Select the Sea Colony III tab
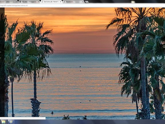 click(x=51, y=2)
